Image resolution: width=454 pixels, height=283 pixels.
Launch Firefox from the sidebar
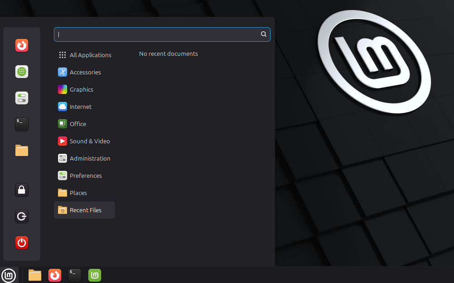[x=22, y=45]
